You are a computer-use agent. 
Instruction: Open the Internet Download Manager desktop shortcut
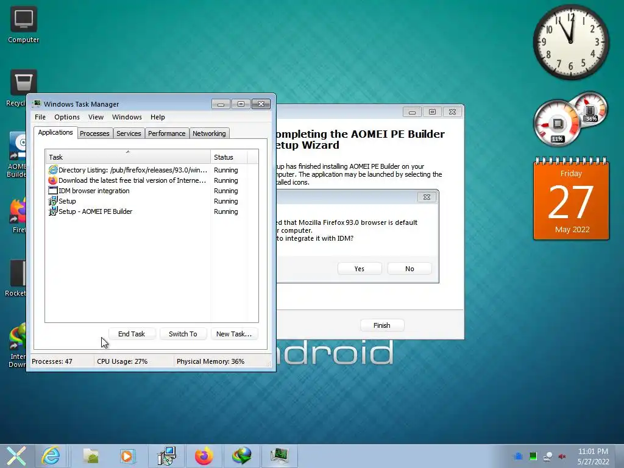(x=18, y=346)
